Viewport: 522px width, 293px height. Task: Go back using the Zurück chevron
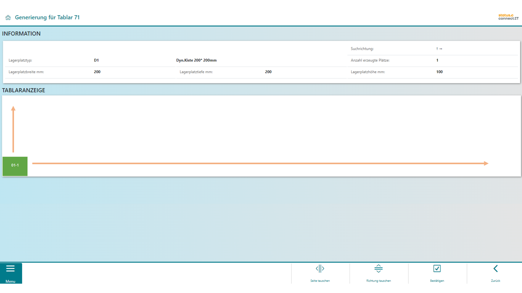495,273
